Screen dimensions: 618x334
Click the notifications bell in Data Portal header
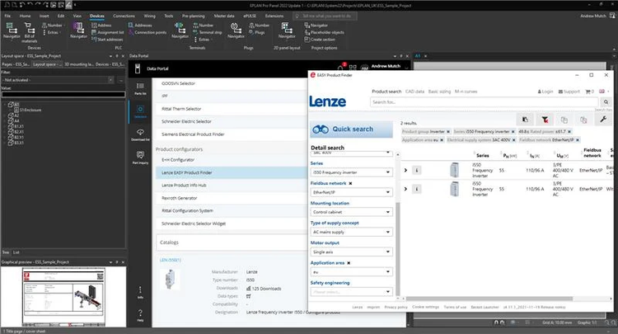(341, 67)
